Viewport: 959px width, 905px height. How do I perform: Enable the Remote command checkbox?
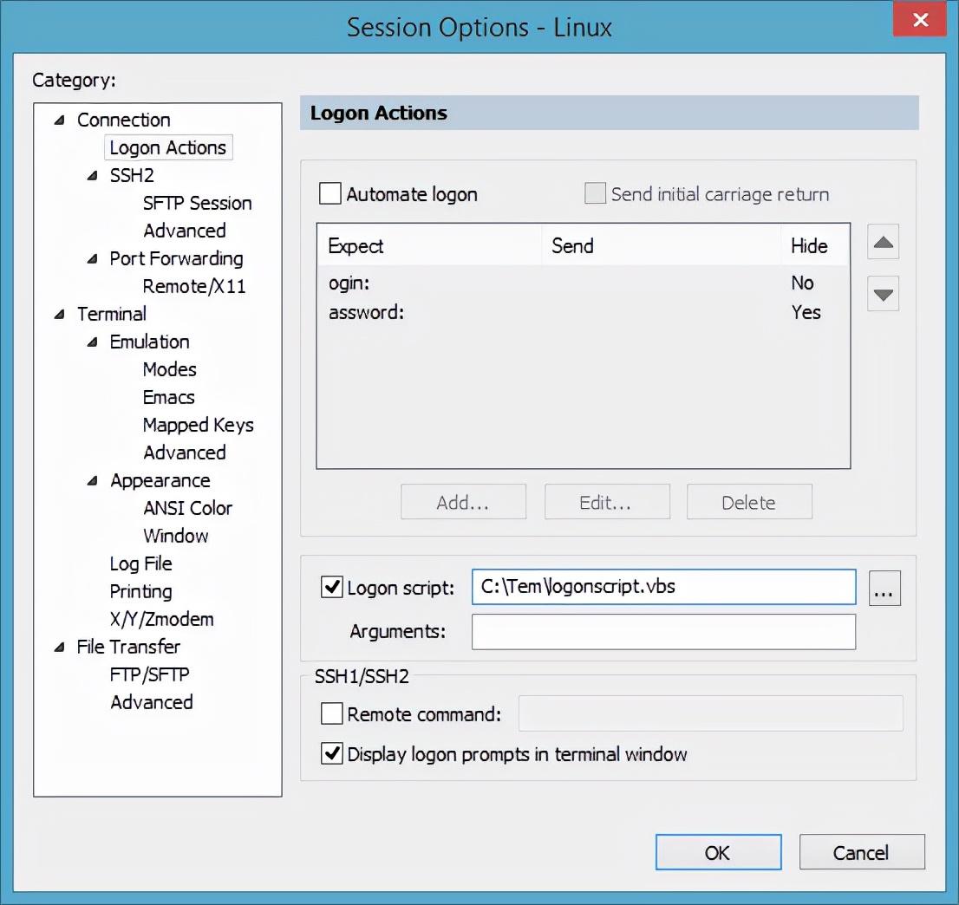point(331,713)
